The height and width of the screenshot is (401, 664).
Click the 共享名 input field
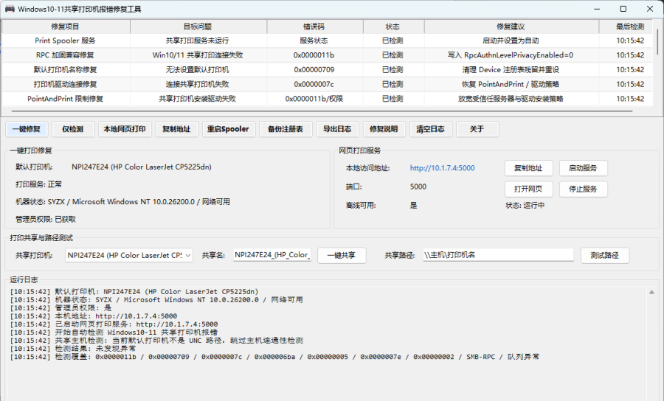[272, 255]
